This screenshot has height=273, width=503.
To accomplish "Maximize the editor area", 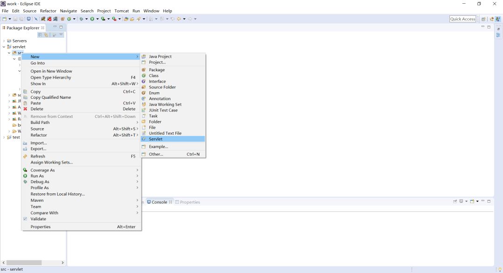I will point(489,27).
